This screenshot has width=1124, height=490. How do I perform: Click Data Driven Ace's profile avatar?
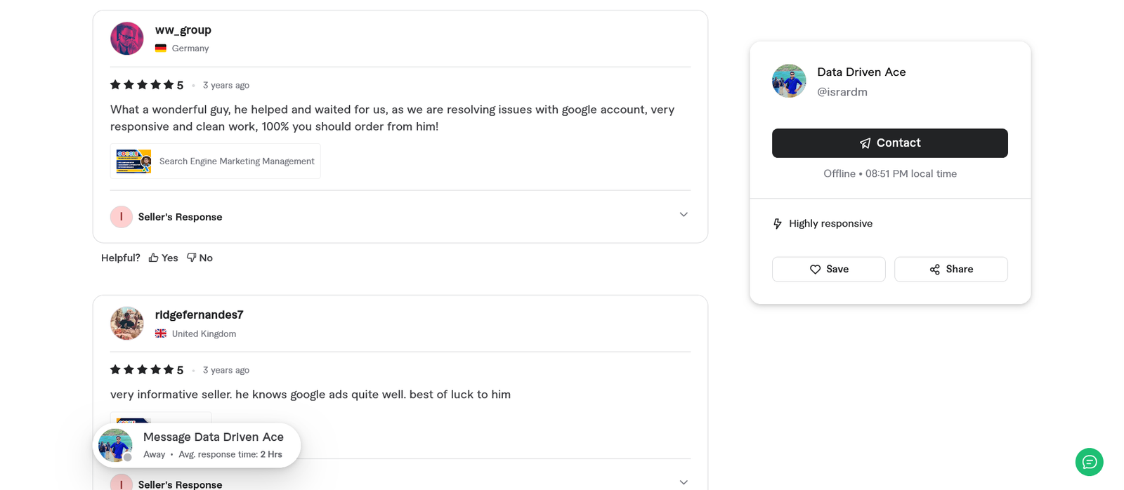[788, 80]
